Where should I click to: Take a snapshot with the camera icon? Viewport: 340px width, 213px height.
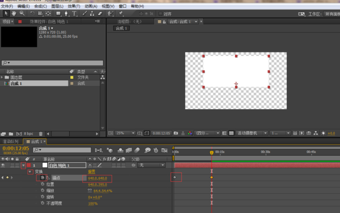(176, 133)
